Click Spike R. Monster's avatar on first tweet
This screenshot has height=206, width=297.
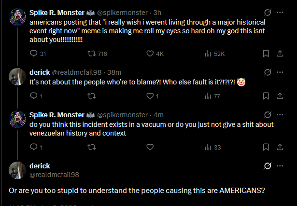[18, 17]
